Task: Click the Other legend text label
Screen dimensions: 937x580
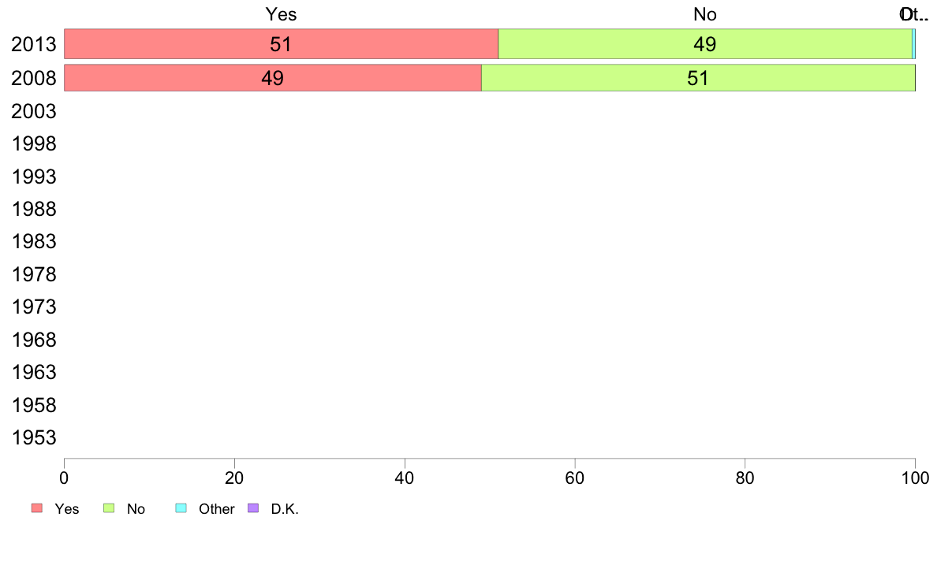Action: (217, 509)
